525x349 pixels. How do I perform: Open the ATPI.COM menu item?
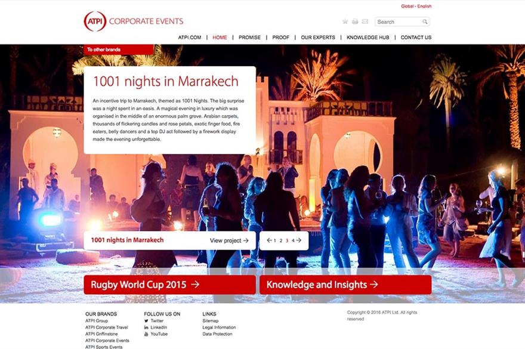coord(190,38)
